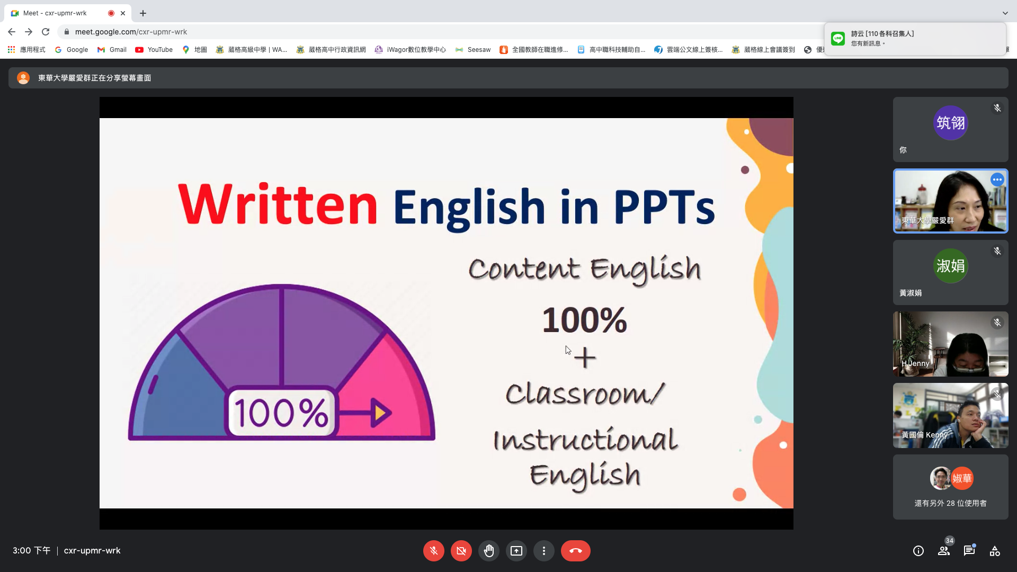Viewport: 1017px width, 572px height.
Task: Open more options three-dot menu
Action: tap(543, 551)
